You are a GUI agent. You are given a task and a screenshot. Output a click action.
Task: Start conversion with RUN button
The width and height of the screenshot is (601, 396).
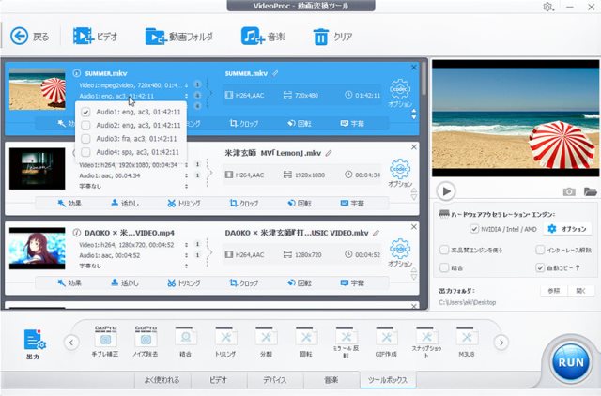pos(571,362)
